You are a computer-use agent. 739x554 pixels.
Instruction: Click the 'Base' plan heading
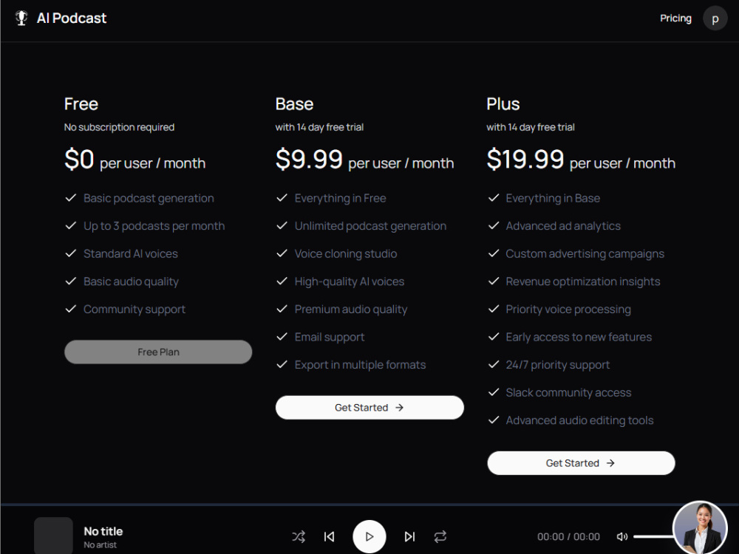point(294,103)
